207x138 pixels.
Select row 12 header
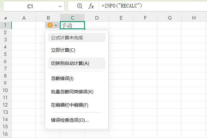[6, 105]
